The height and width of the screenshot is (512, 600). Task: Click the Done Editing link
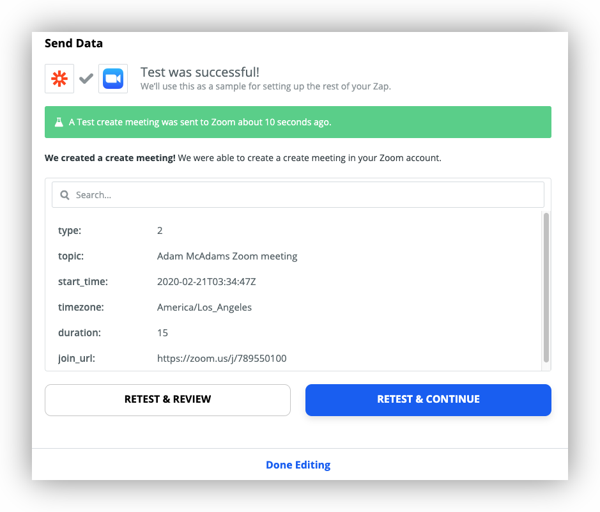coord(298,465)
